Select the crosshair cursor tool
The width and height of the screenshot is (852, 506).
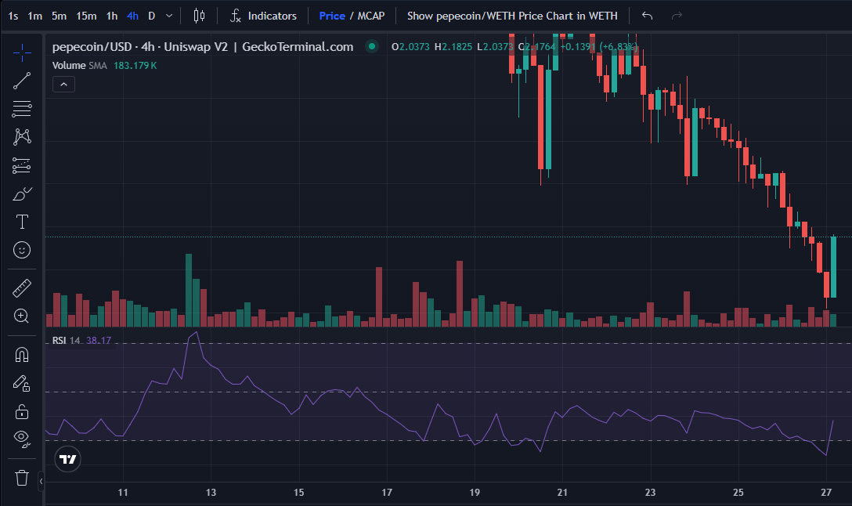click(22, 52)
